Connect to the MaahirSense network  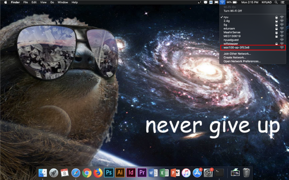[x=253, y=32]
